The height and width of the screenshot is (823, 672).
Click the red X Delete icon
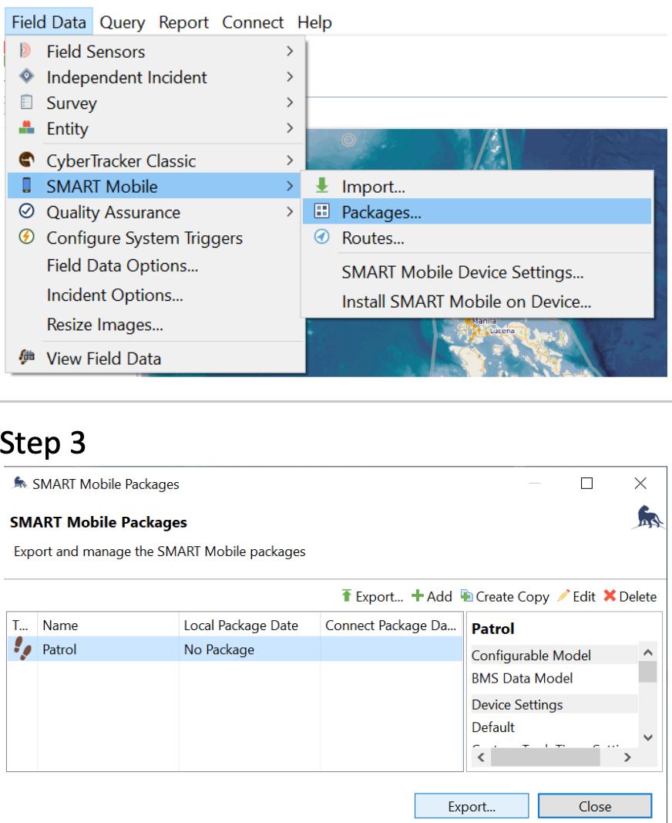pyautogui.click(x=610, y=595)
